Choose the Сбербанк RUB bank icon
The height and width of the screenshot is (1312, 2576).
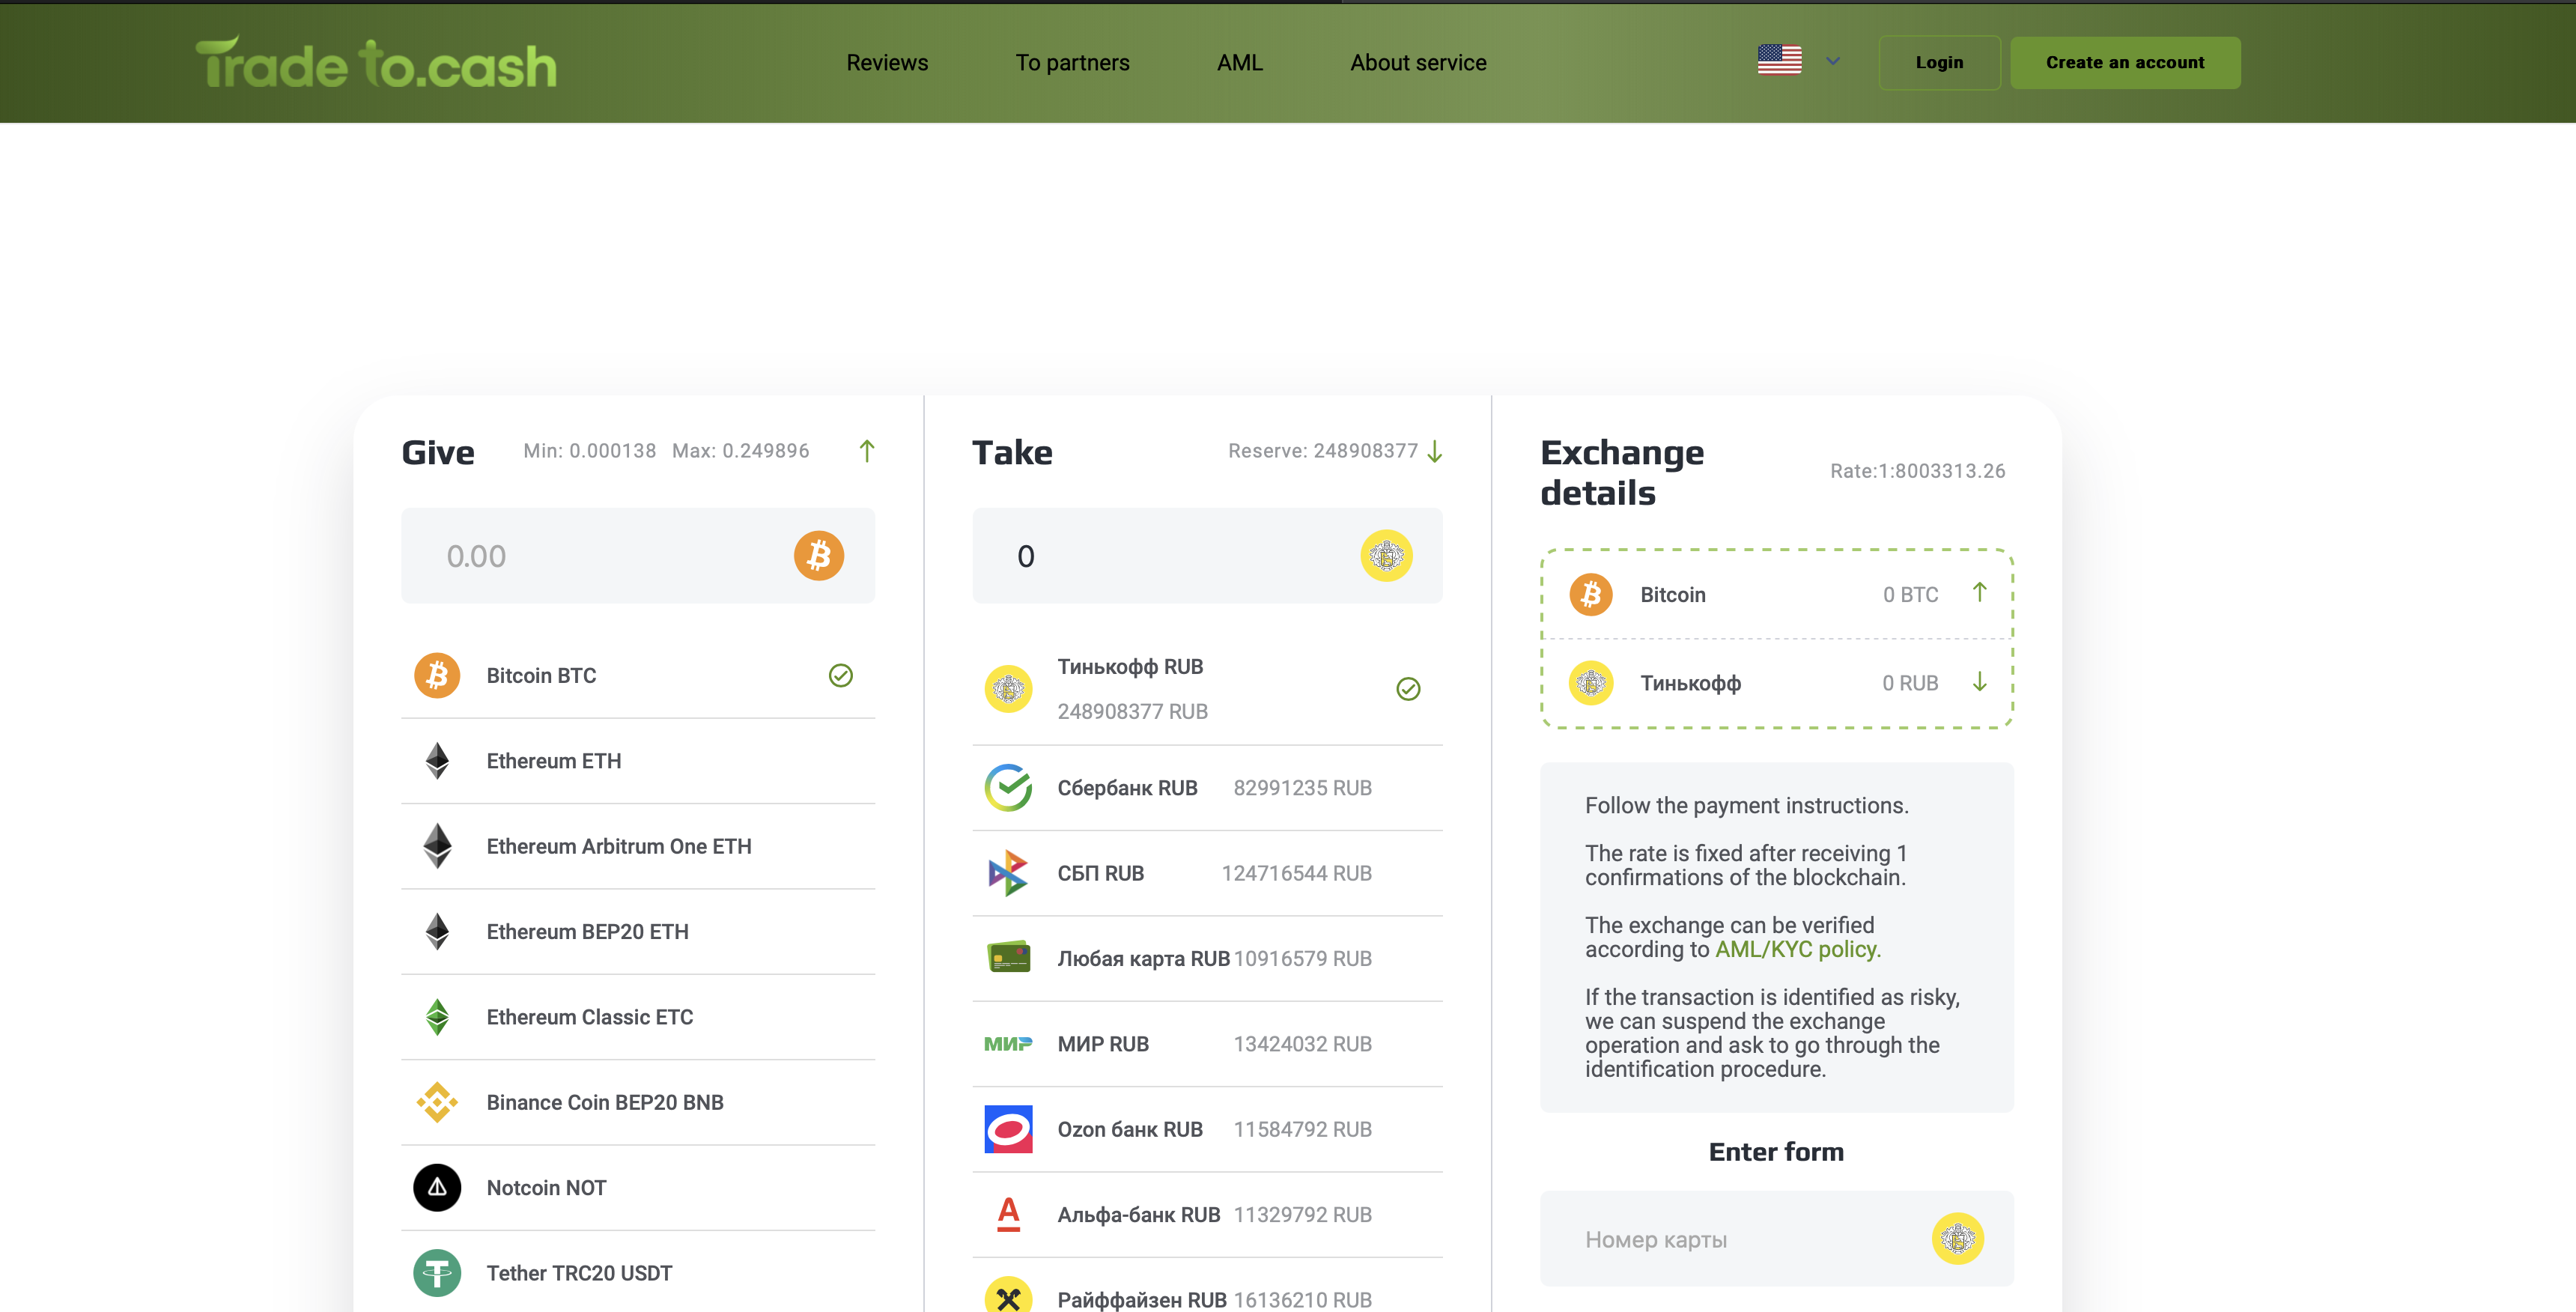pos(1008,788)
